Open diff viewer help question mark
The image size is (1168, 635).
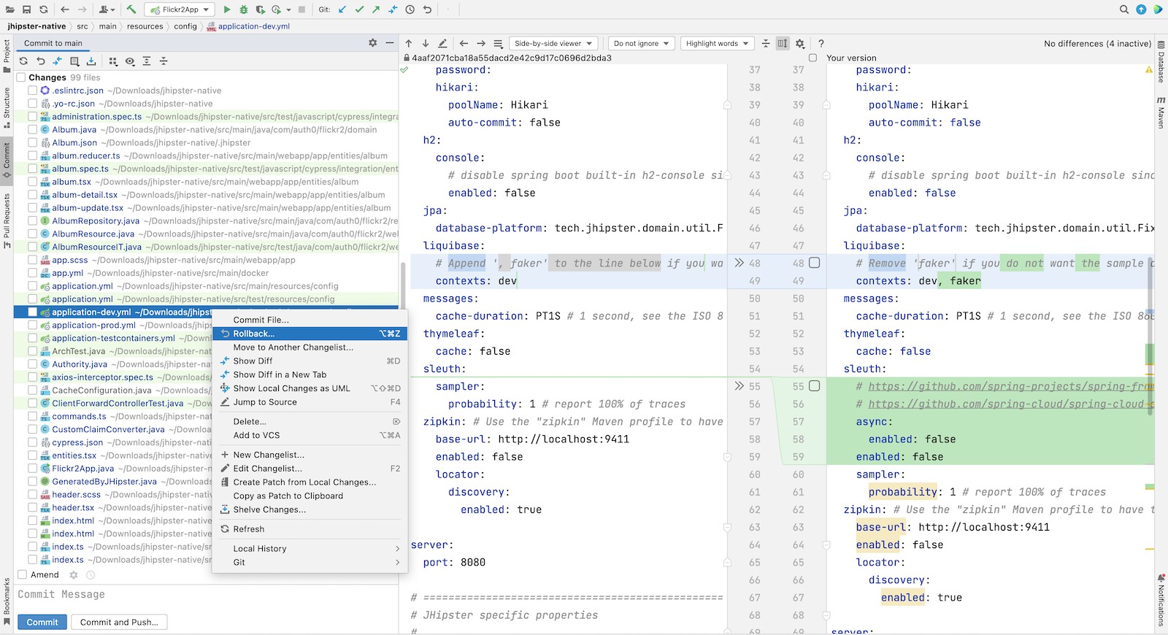click(x=821, y=44)
